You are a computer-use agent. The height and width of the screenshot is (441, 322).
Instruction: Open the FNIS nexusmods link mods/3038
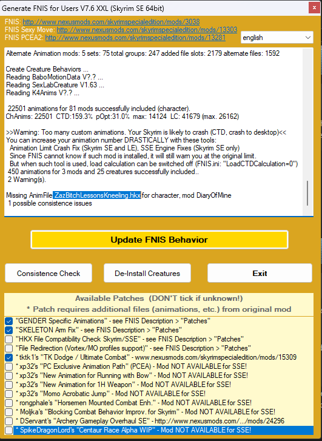[111, 22]
